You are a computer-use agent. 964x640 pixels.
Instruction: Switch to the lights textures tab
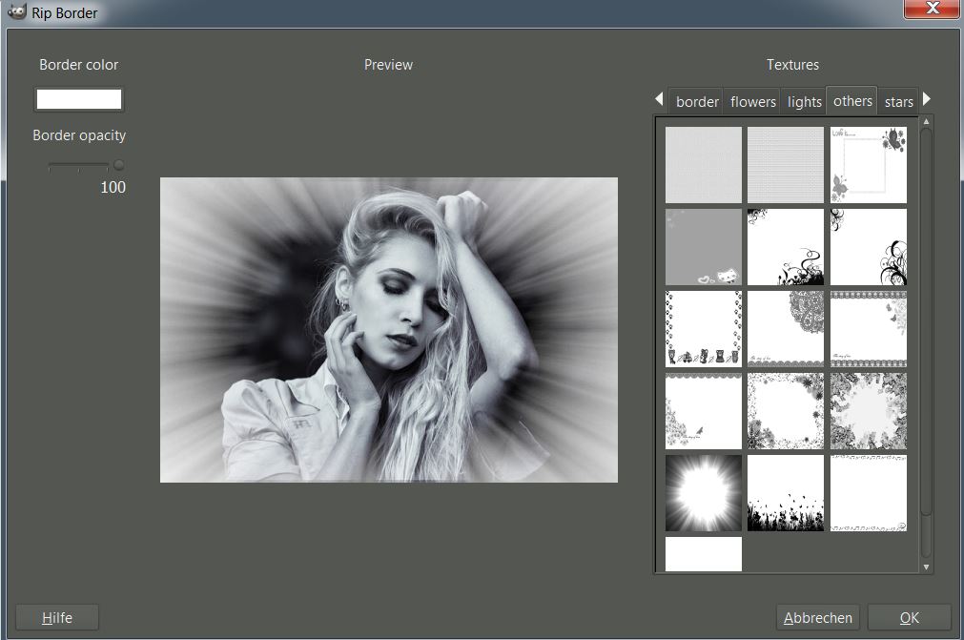[804, 101]
